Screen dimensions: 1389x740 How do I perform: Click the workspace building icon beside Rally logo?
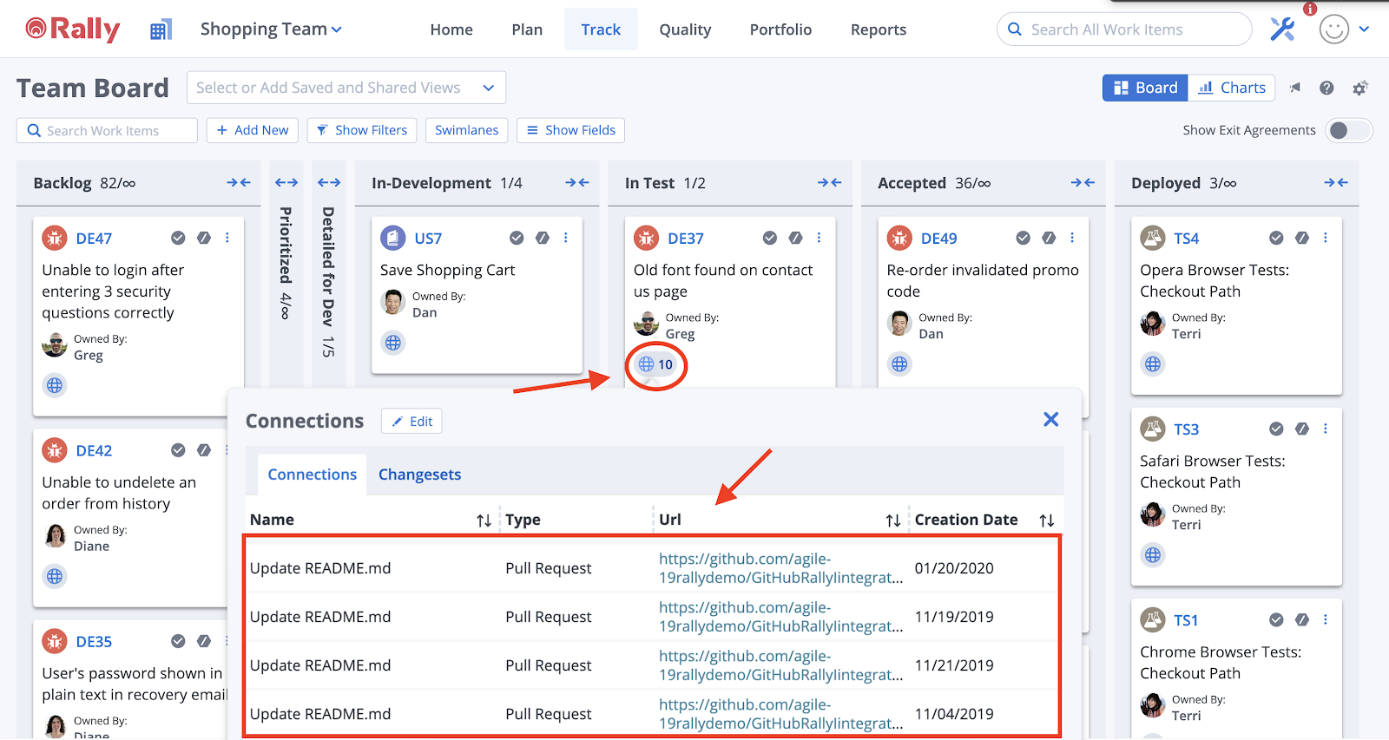(x=161, y=30)
